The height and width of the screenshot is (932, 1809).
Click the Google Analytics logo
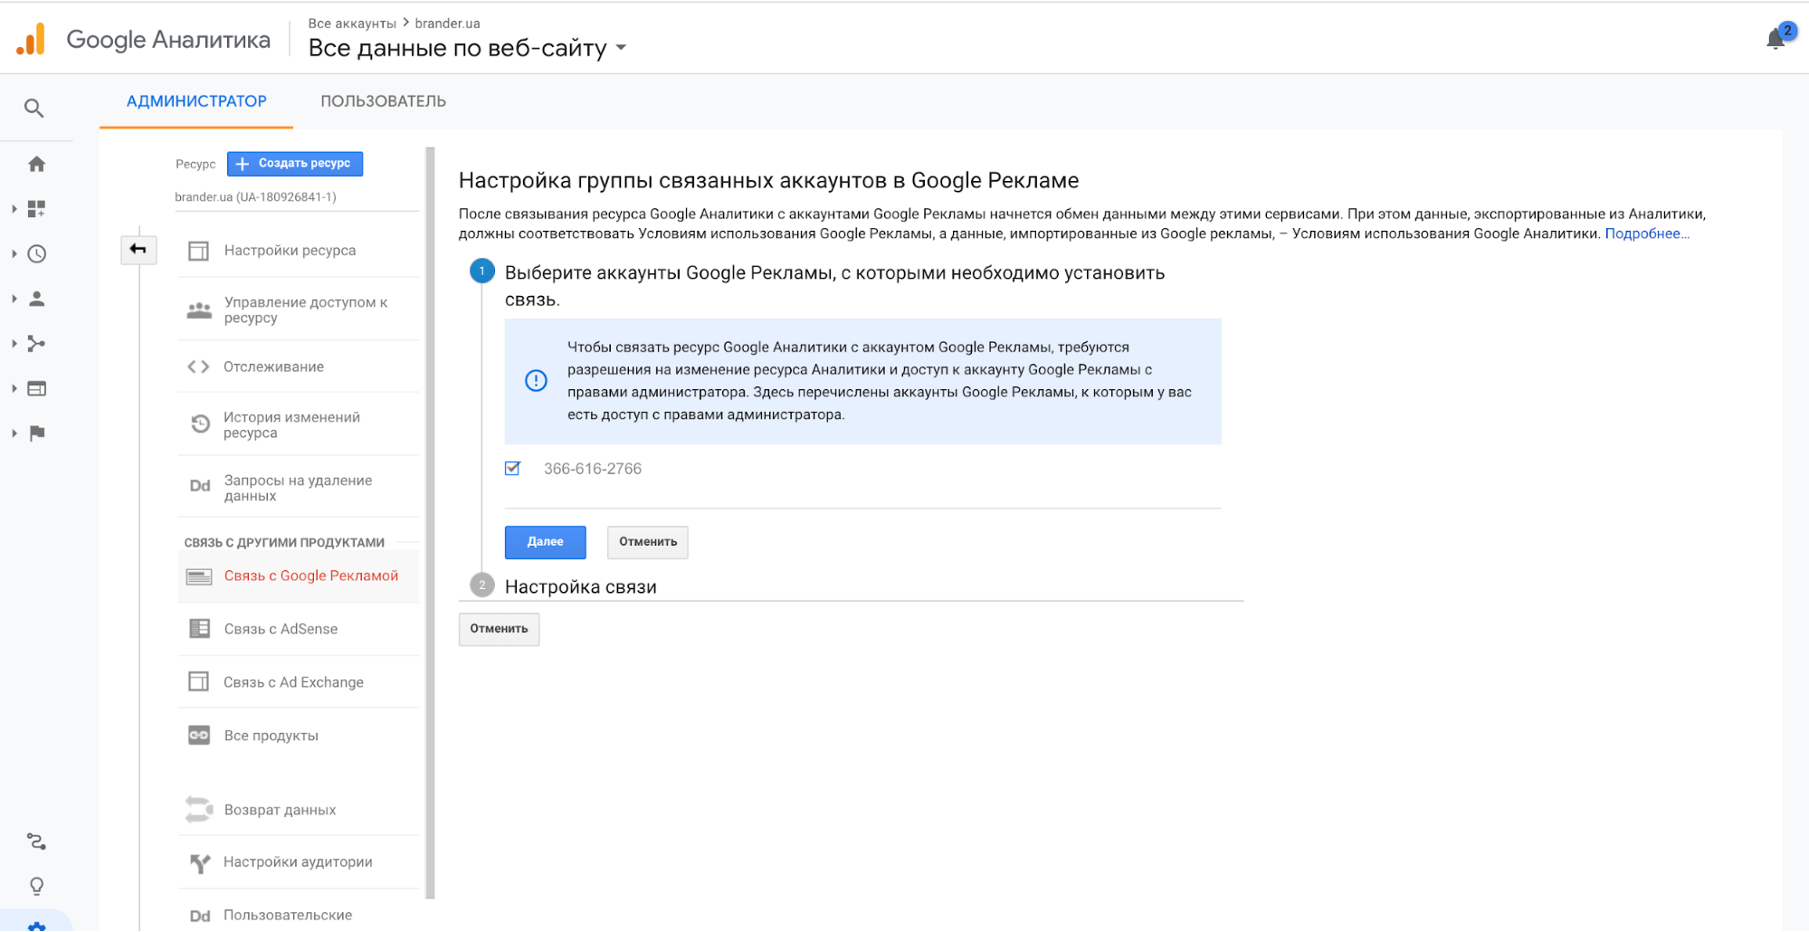[31, 40]
